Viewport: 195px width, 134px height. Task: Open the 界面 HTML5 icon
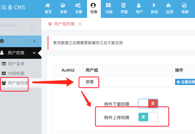tap(123, 5)
